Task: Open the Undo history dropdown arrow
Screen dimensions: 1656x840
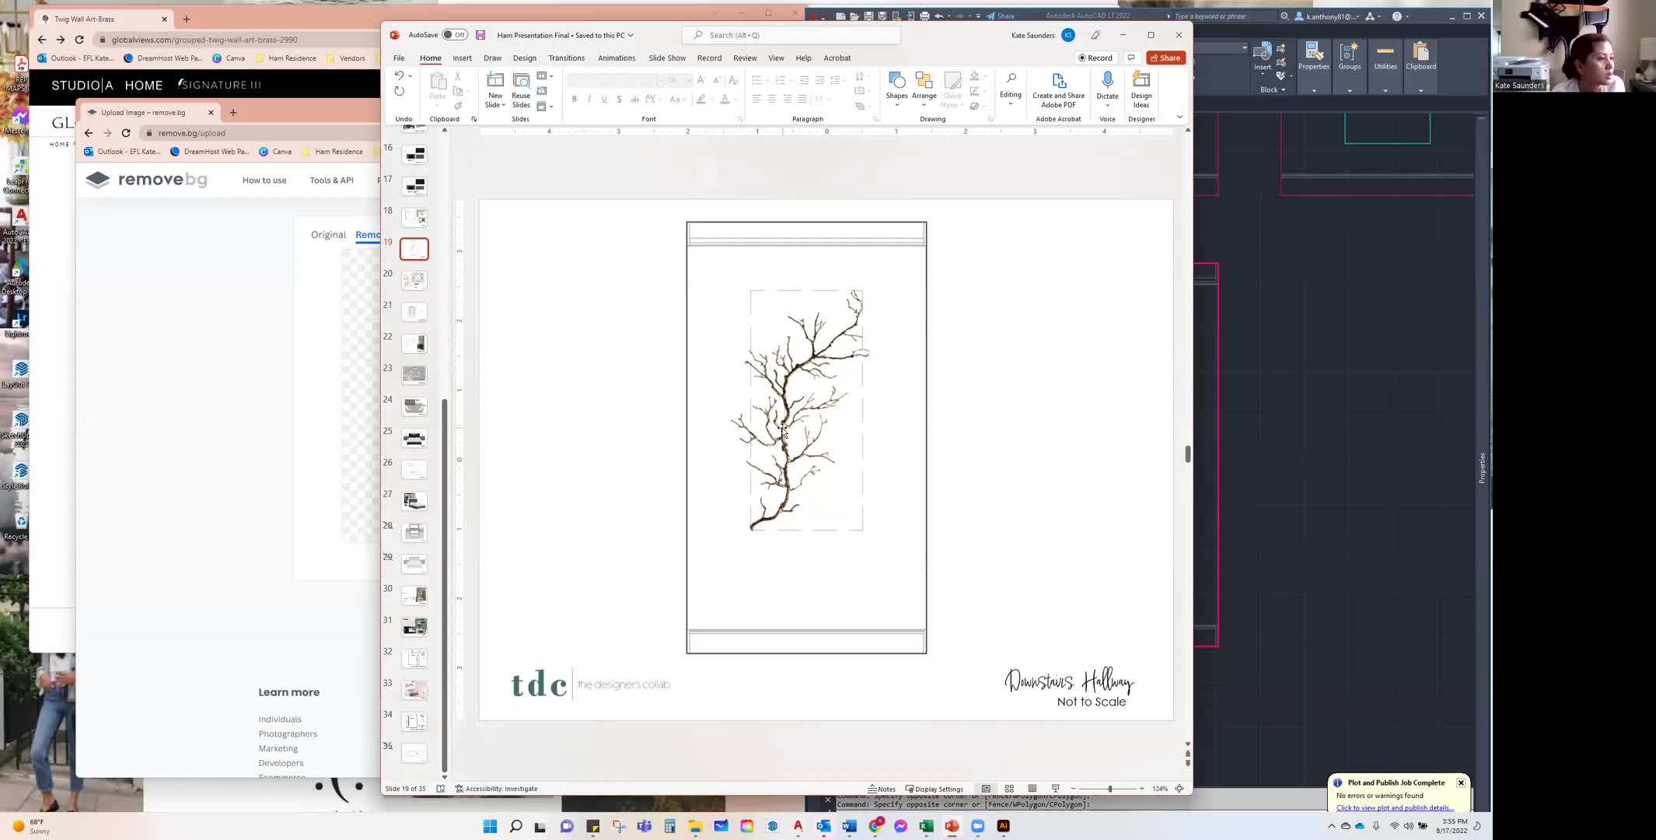Action: (x=411, y=75)
